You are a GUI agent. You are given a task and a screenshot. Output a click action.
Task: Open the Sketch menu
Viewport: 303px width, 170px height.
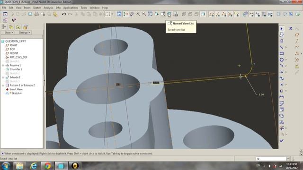37,8
